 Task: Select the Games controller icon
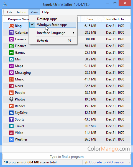(x=11, y=53)
